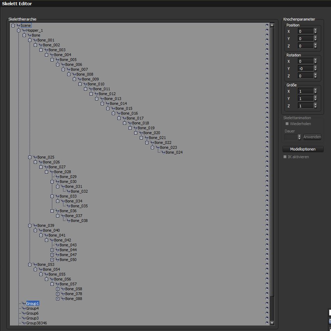Image resolution: width=331 pixels, height=331 pixels.
Task: Select the Bone_030 tree row
Action: coord(68,182)
